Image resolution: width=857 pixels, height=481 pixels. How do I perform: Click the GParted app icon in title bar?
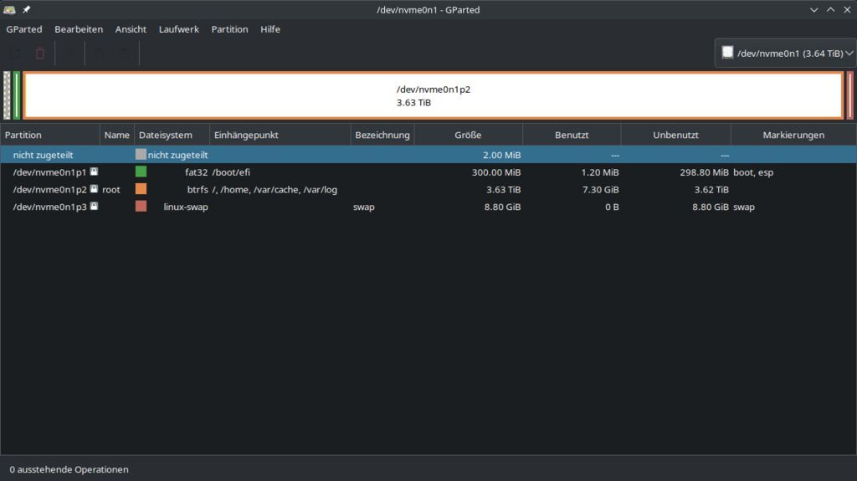[9, 10]
